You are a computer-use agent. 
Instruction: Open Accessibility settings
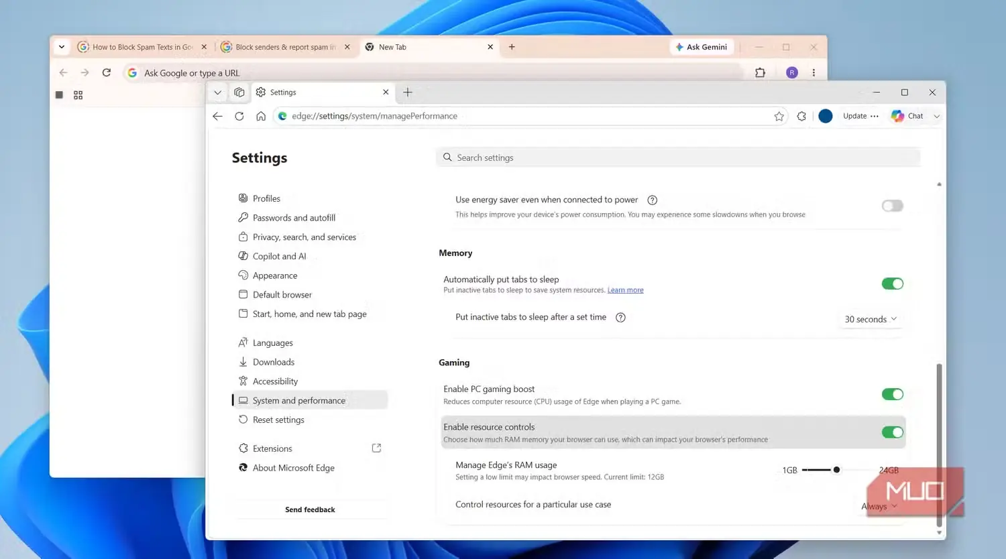pos(268,381)
